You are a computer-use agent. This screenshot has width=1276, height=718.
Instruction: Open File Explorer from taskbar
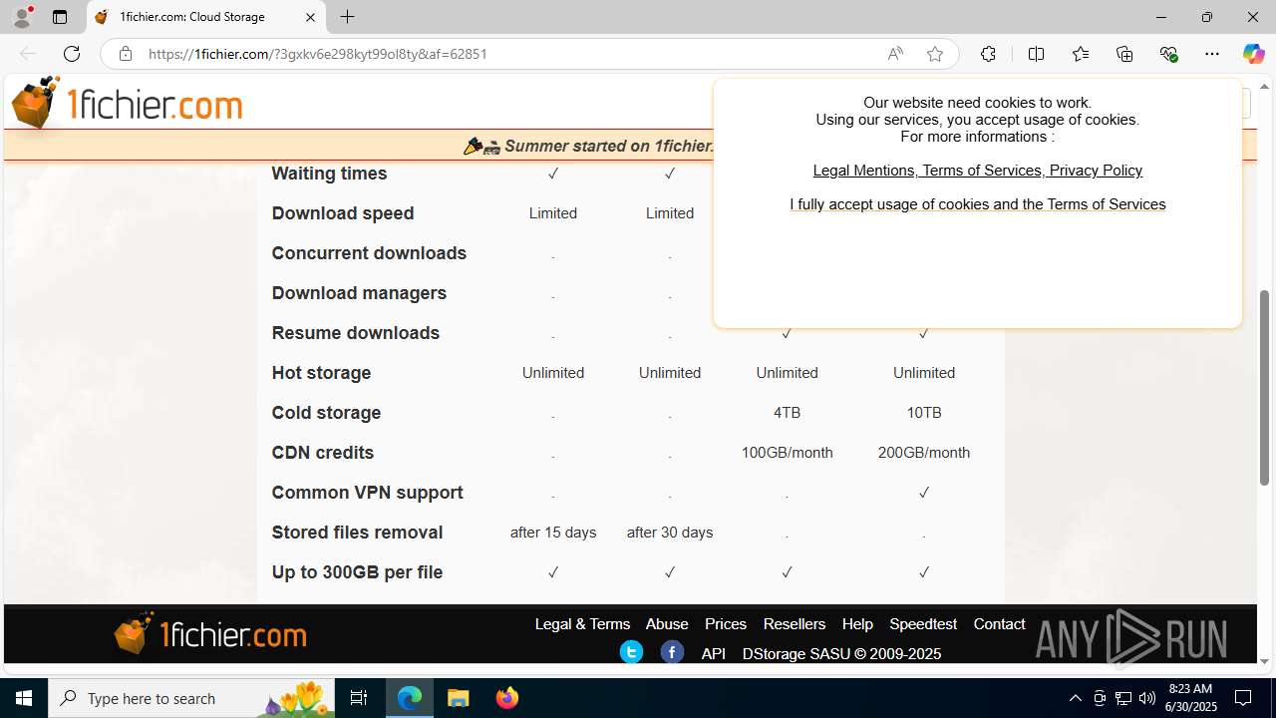459,698
